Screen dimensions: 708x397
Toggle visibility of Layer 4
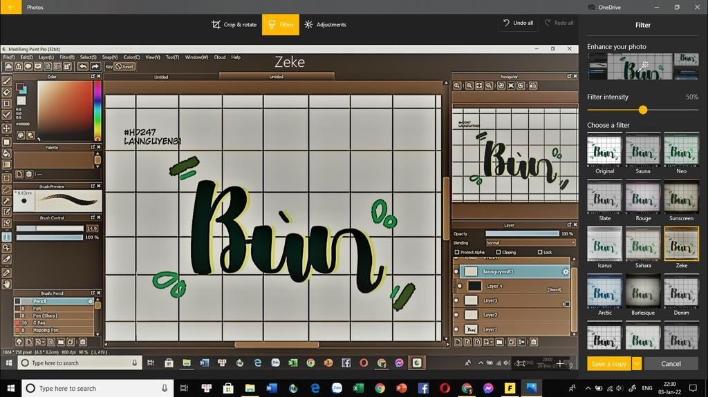click(460, 286)
